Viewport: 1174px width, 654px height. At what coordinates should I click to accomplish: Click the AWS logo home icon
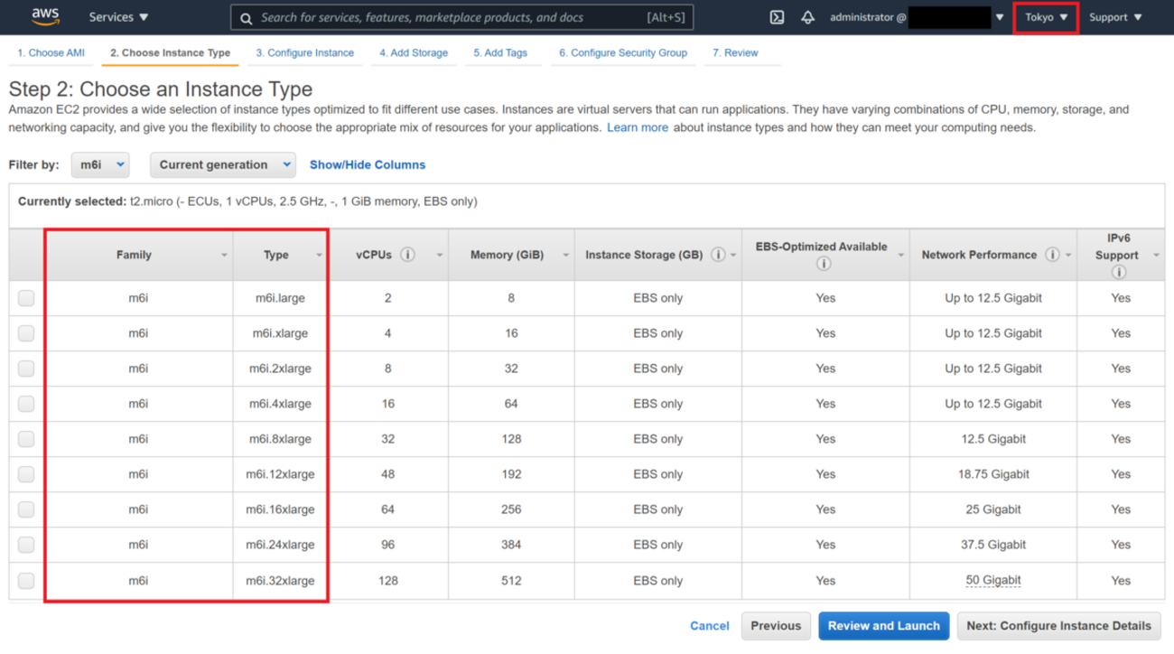(45, 16)
